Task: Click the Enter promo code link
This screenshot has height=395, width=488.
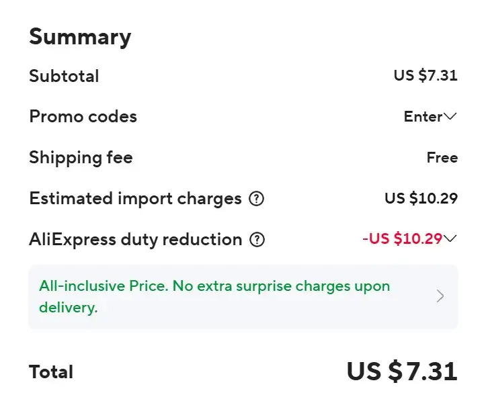Action: [x=423, y=117]
